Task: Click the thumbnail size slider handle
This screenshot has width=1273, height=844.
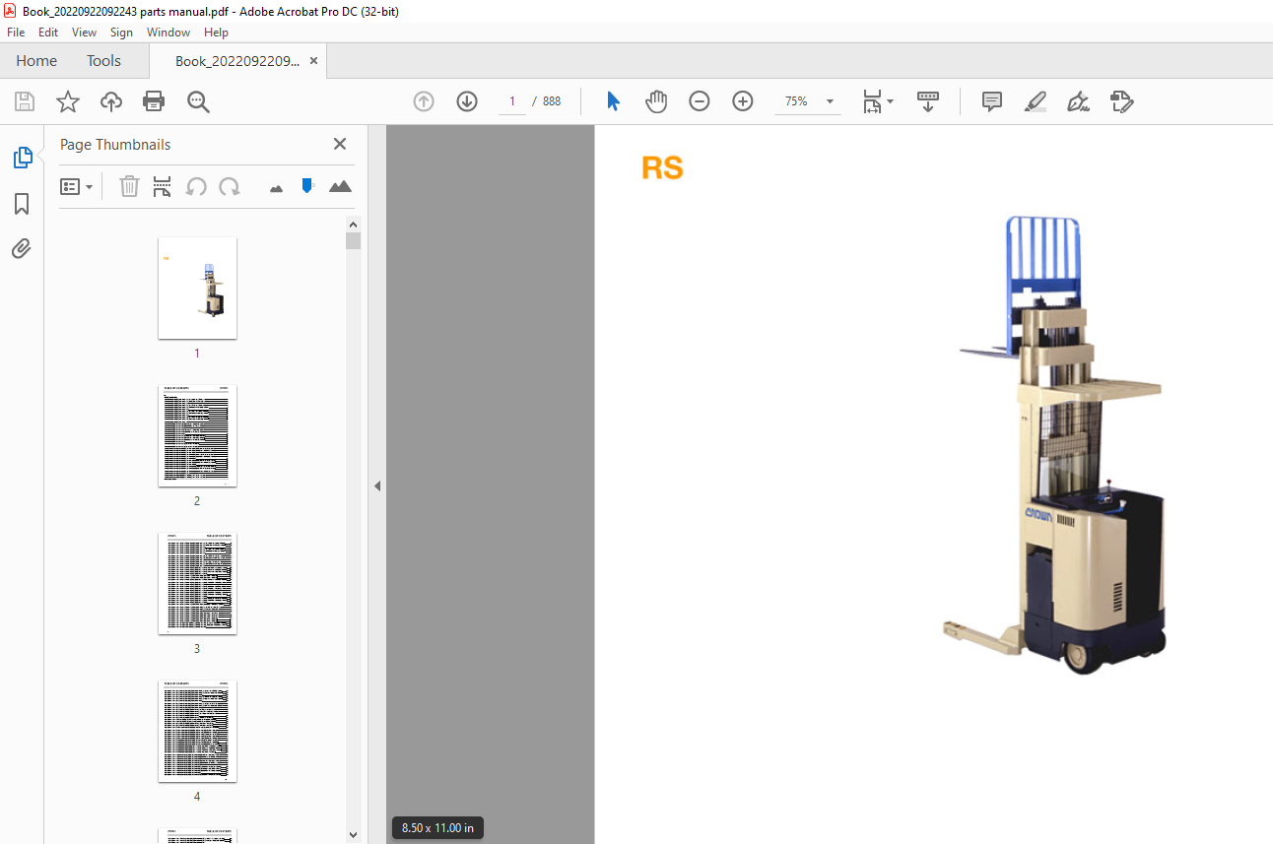Action: pyautogui.click(x=307, y=185)
